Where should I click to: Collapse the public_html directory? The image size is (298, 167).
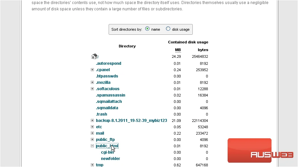(93, 146)
